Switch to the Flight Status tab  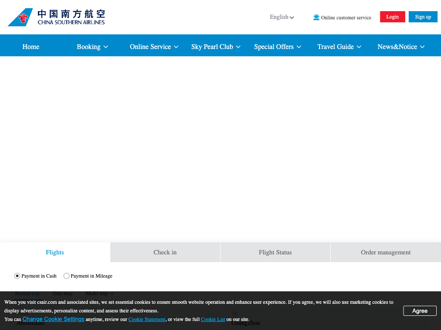pyautogui.click(x=275, y=252)
